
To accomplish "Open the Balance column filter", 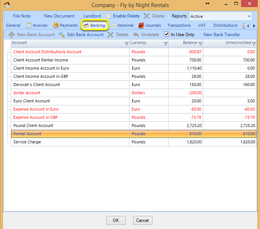I will tap(200, 44).
